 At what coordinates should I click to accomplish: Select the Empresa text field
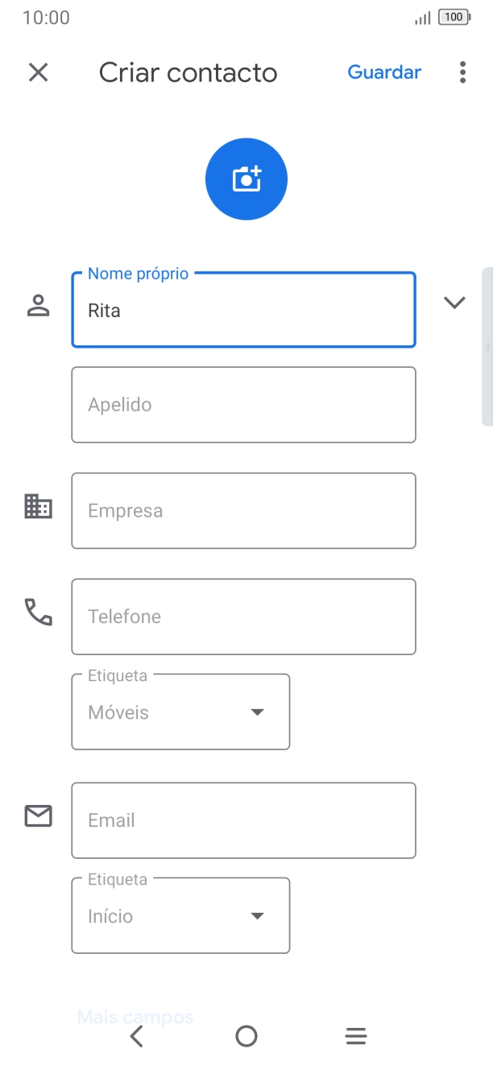tap(242, 510)
